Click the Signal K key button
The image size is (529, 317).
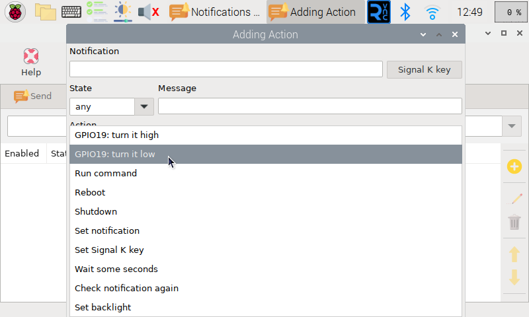click(424, 70)
